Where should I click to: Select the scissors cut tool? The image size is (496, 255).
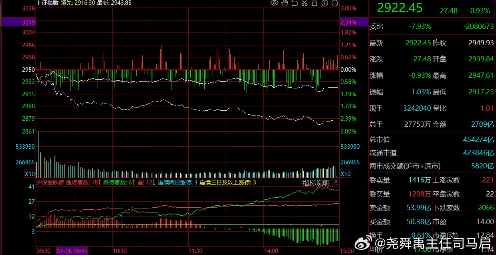point(304,3)
